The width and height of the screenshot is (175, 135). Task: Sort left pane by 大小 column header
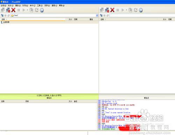coord(70,19)
